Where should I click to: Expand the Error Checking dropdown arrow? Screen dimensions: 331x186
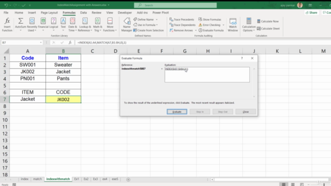click(223, 25)
